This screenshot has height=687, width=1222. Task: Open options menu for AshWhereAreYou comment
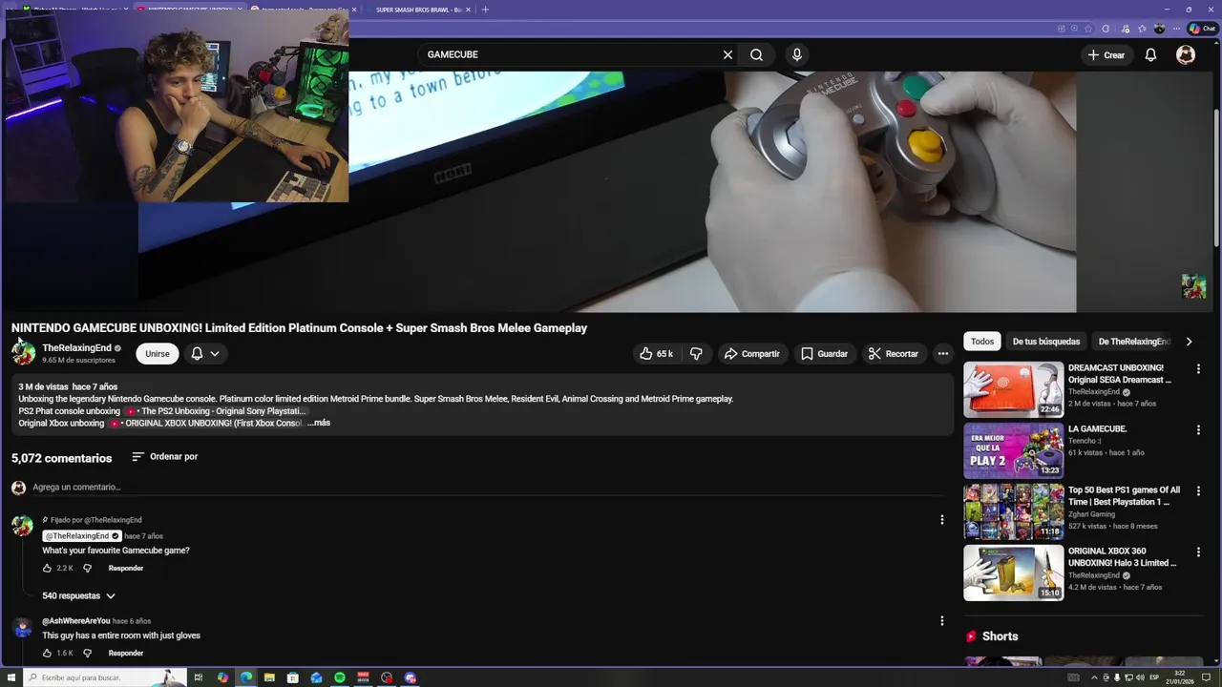[941, 621]
